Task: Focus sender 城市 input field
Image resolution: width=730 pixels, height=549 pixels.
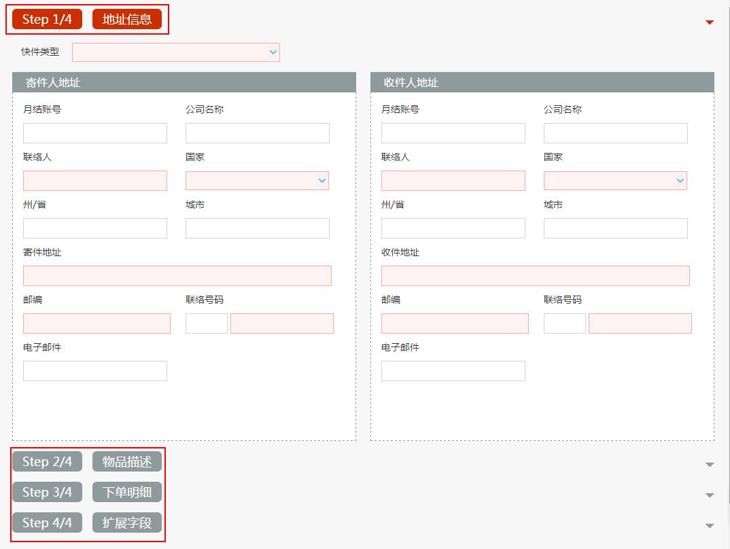Action: [x=257, y=228]
